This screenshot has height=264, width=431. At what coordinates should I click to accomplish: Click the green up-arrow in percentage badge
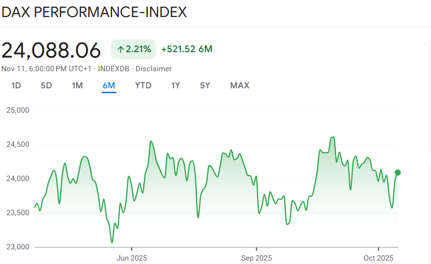click(120, 49)
